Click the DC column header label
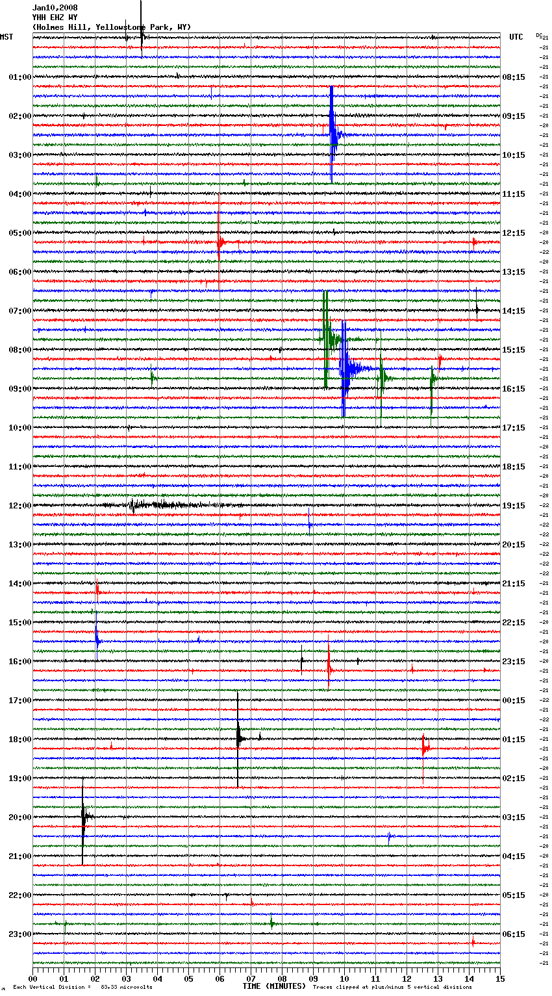 click(x=539, y=35)
